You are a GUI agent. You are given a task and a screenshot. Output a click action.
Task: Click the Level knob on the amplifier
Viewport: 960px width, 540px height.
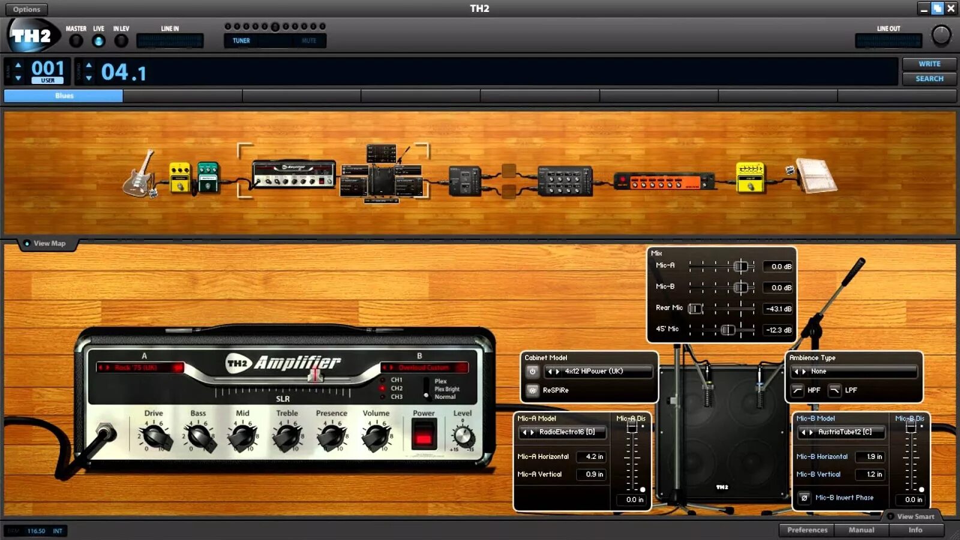click(463, 436)
